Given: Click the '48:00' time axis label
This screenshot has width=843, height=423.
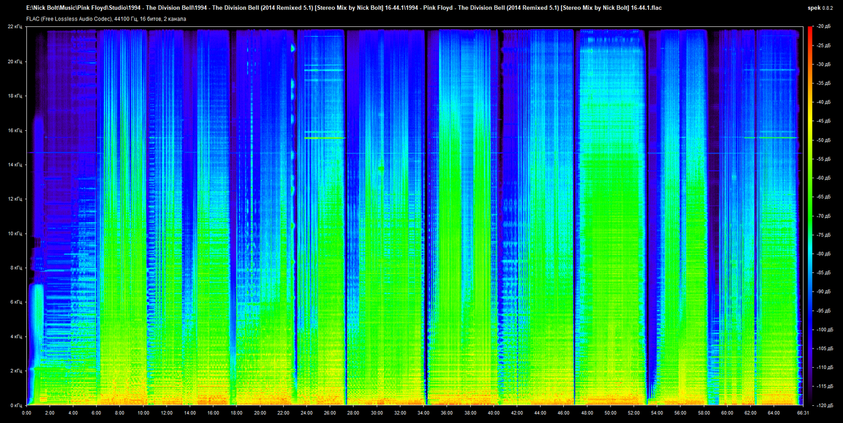Looking at the screenshot, I should [585, 414].
